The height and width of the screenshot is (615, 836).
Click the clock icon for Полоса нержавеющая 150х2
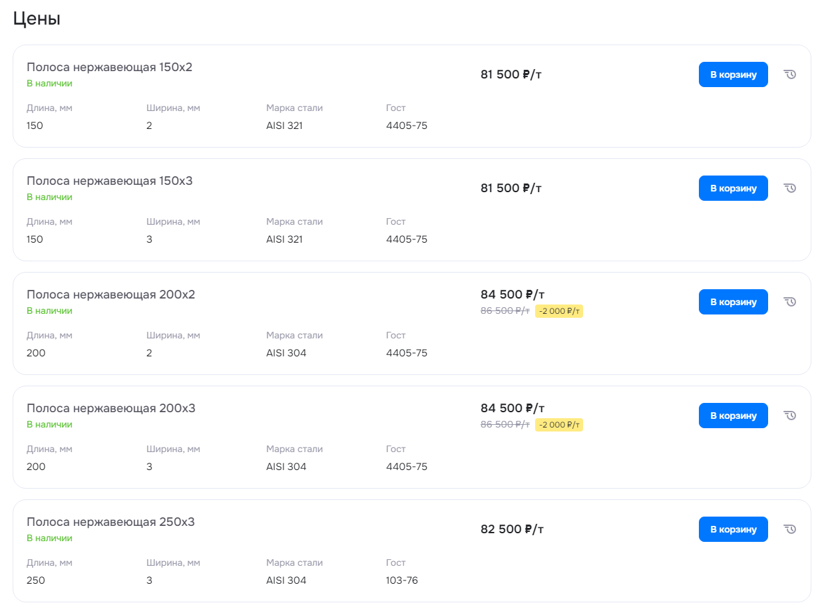[789, 74]
